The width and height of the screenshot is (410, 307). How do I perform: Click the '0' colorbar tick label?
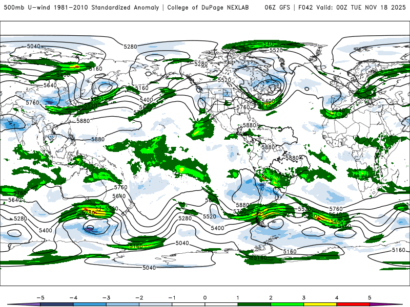click(205, 298)
